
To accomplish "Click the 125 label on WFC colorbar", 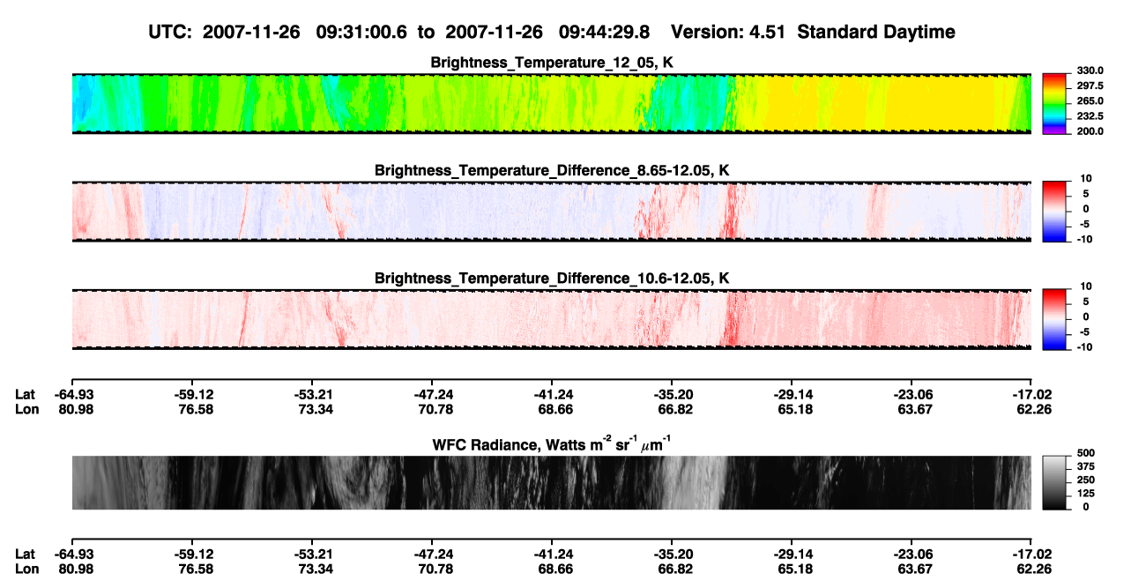I will [x=1087, y=493].
